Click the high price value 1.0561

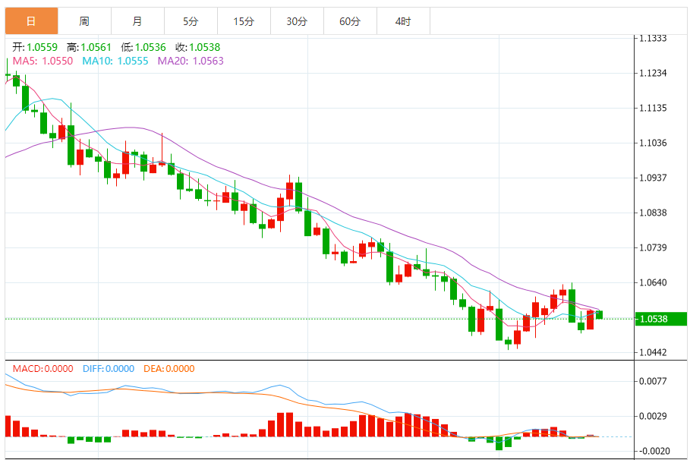point(96,47)
